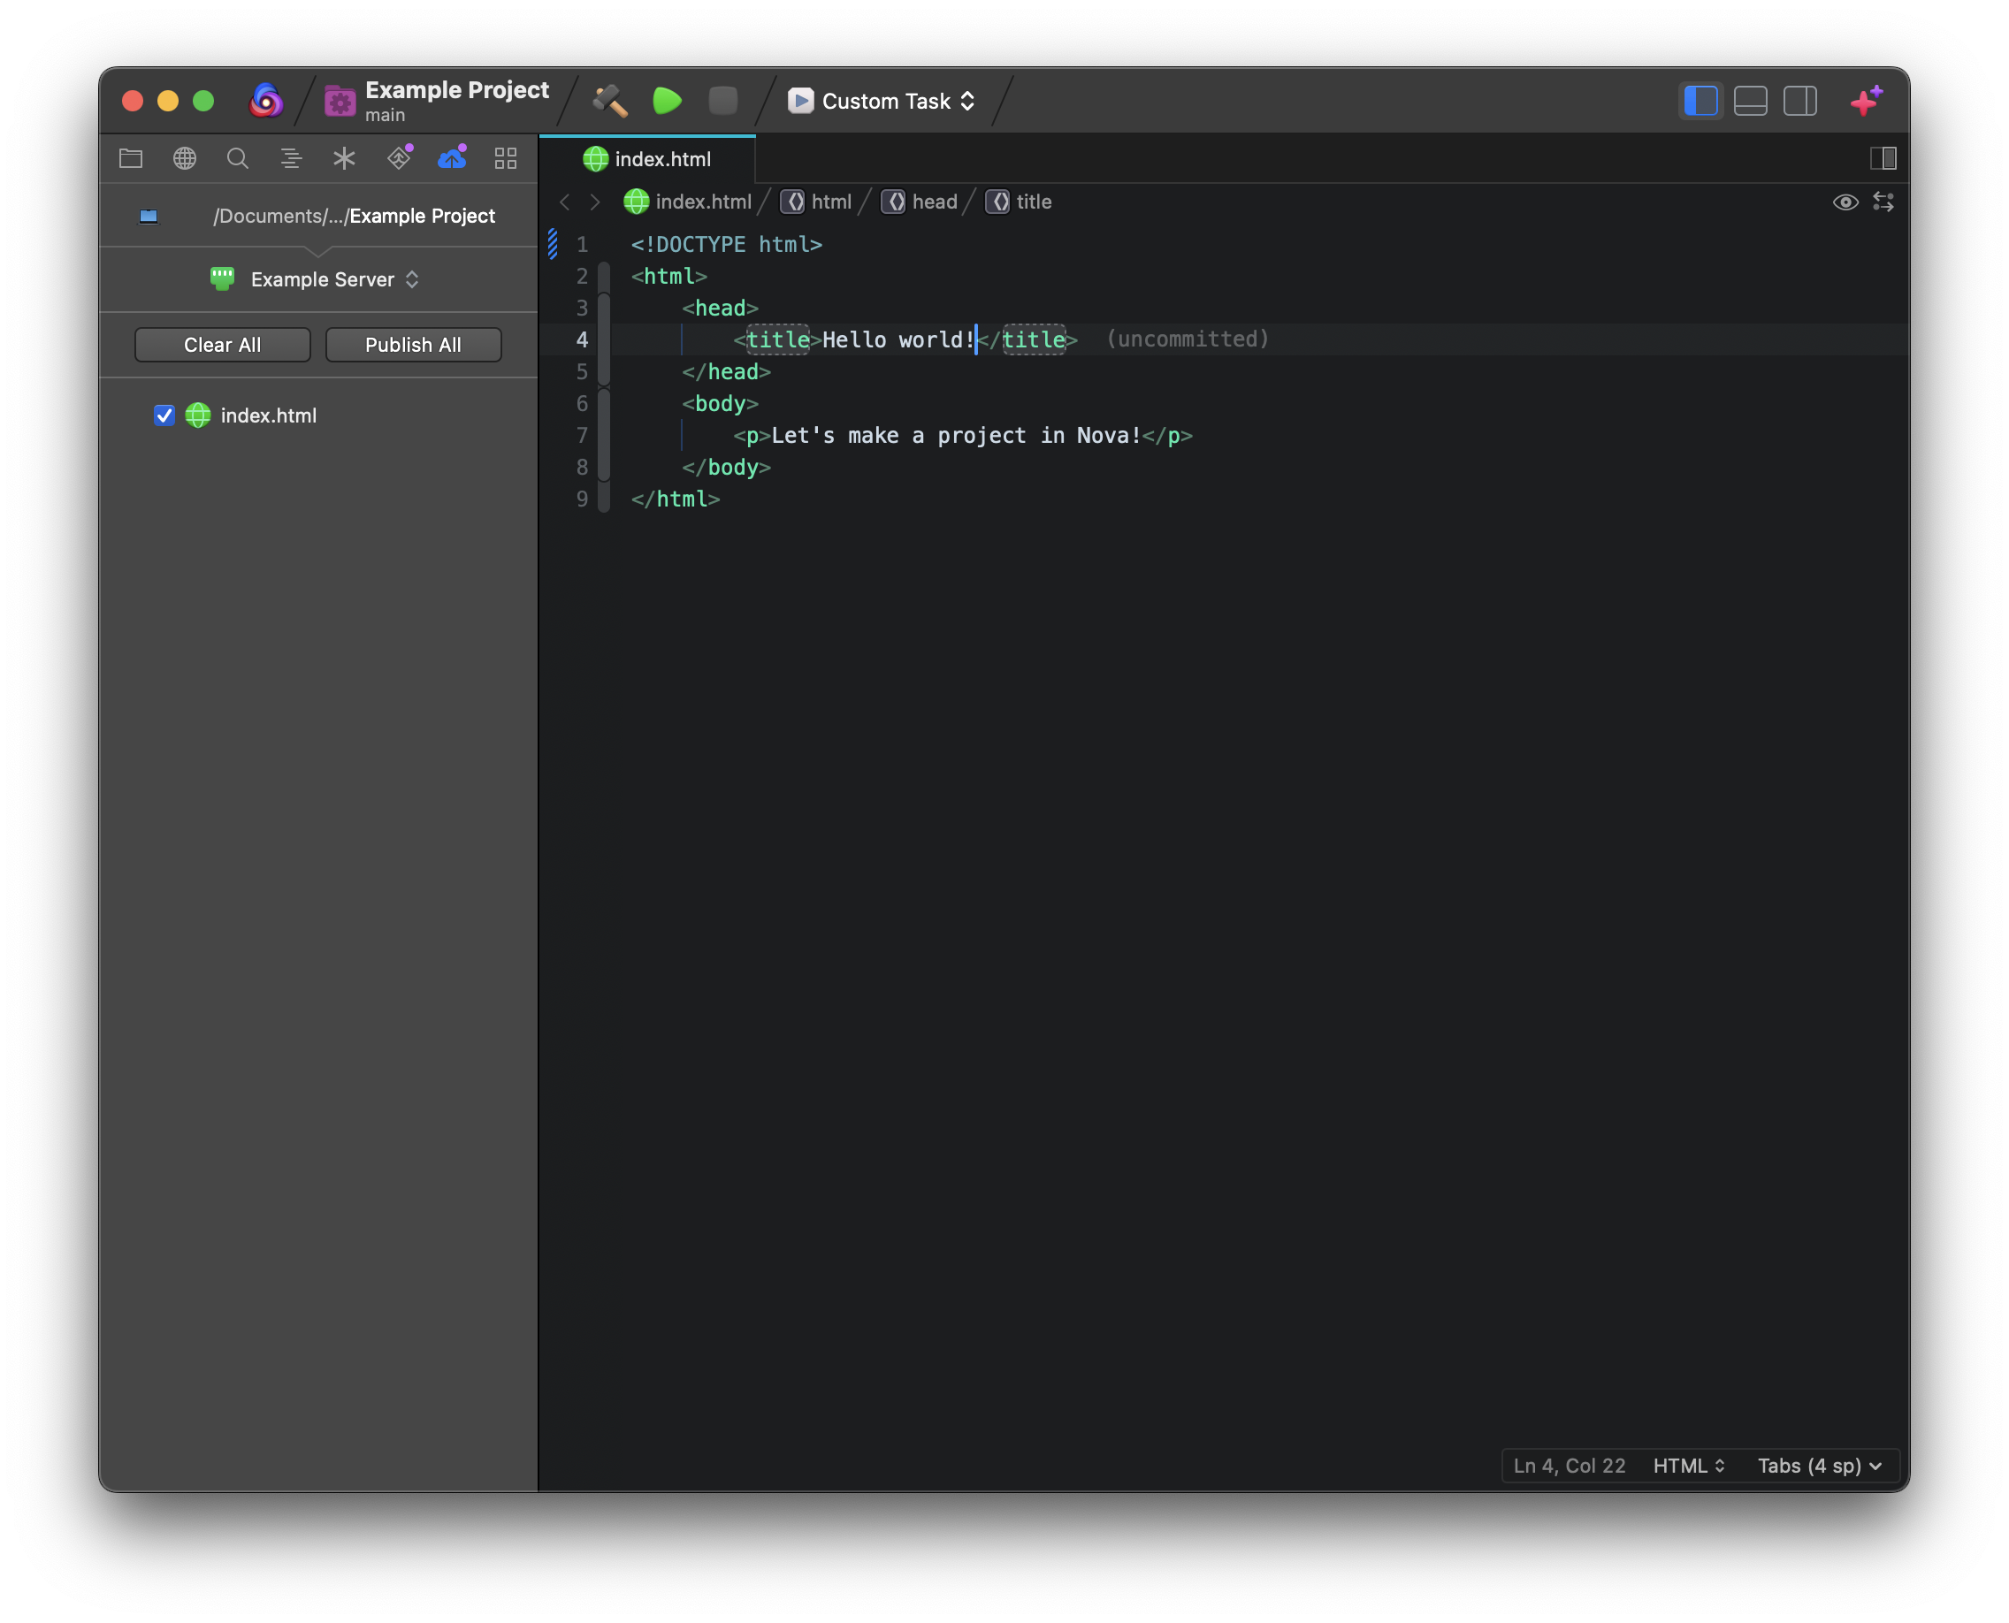Image resolution: width=2009 pixels, height=1623 pixels.
Task: Open the Files sidebar folder icon
Action: click(x=131, y=158)
